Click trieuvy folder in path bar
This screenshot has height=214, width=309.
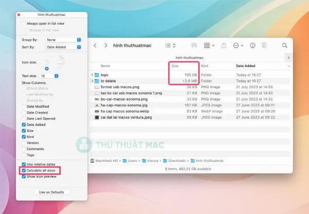(x=150, y=161)
